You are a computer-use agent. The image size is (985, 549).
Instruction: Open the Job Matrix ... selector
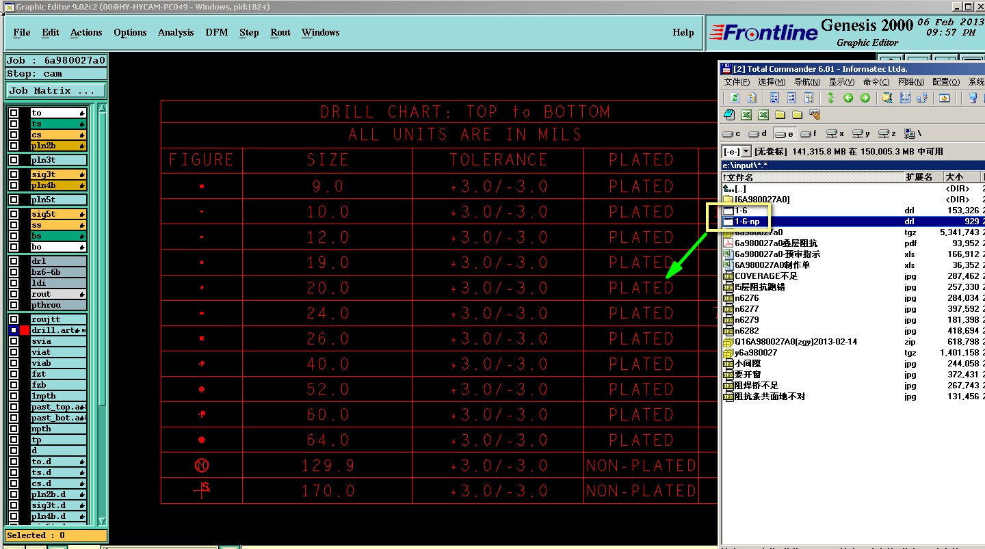56,90
